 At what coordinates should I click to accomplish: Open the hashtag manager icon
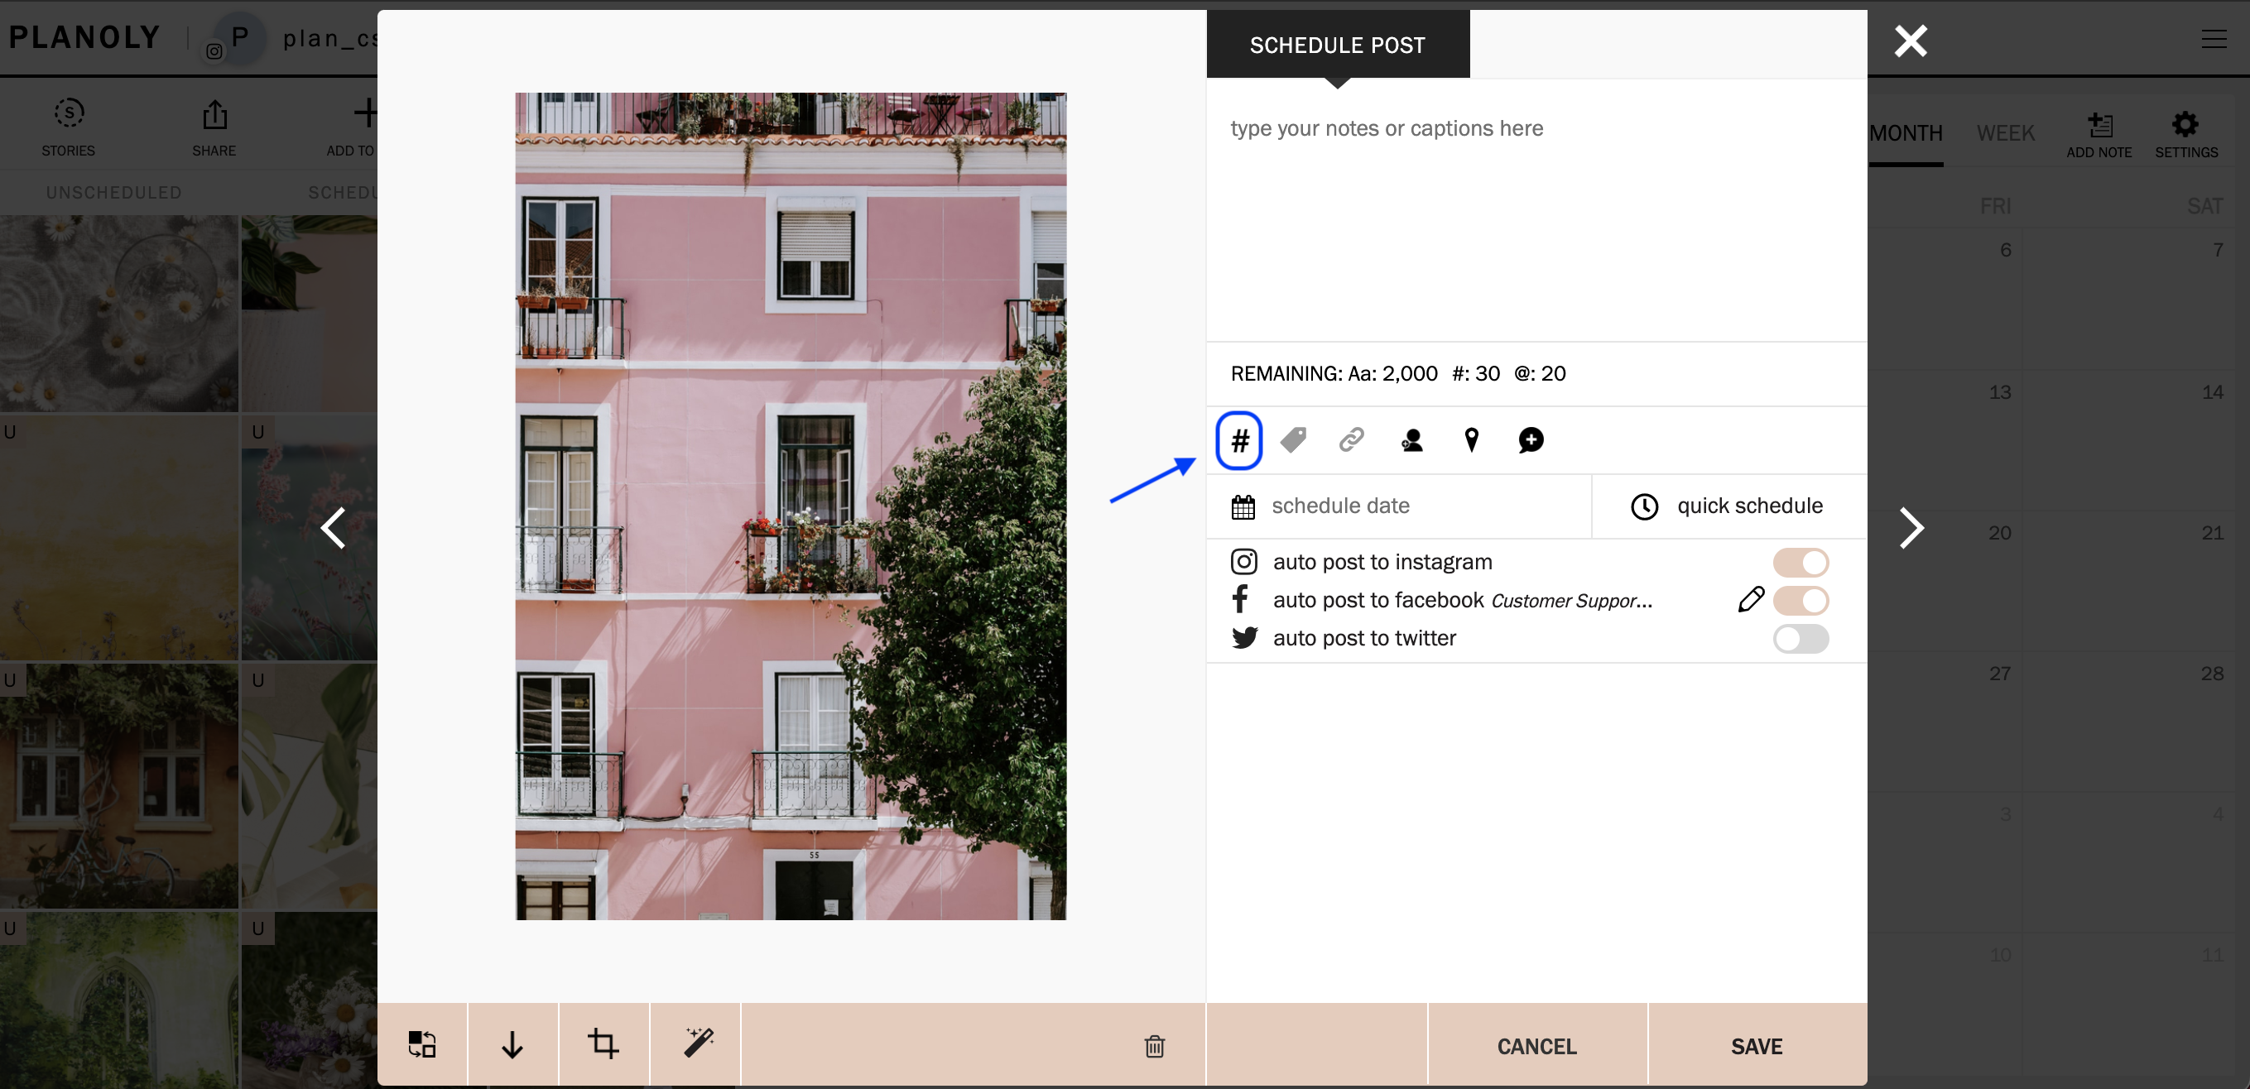coord(1239,440)
